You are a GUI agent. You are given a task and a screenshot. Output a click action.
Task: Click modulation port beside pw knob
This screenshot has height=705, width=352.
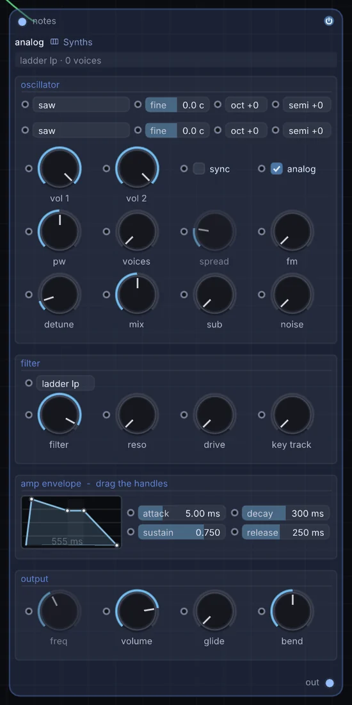[29, 231]
